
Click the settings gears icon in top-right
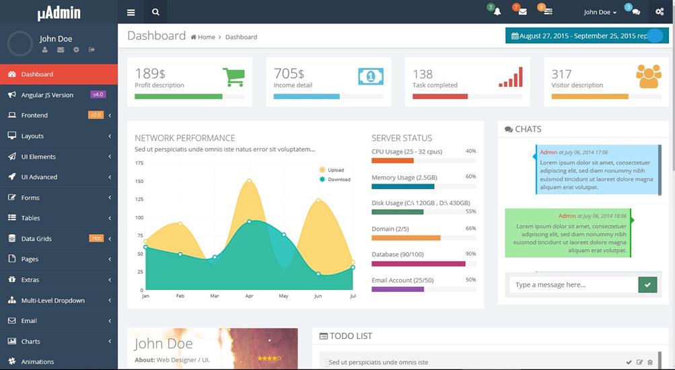tap(659, 12)
